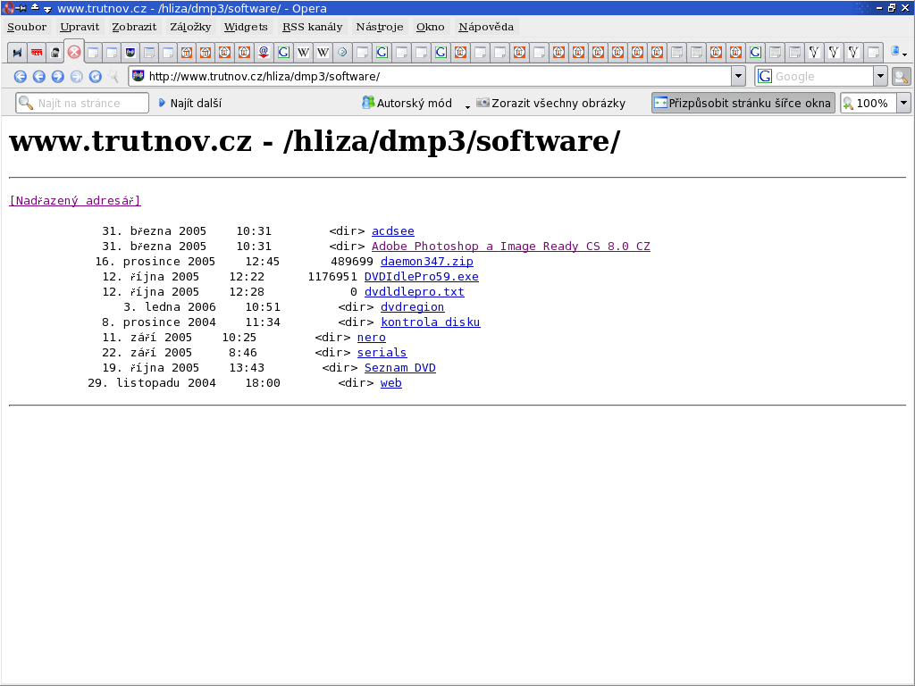Open the tab with red @ icon
This screenshot has height=686, width=915.
(264, 53)
